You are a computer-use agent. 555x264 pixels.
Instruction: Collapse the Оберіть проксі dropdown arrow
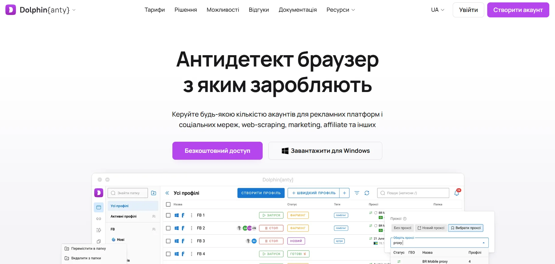coord(484,243)
